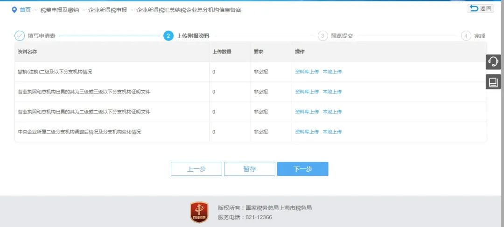Go to step 填写申请表 checkmark circle
Screen dimensions: 504x227
[20, 35]
